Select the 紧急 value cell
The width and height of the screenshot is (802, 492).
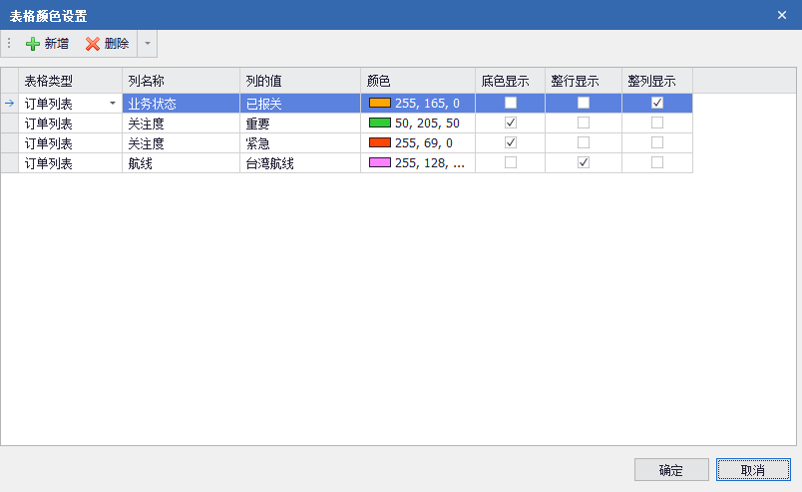tap(299, 143)
